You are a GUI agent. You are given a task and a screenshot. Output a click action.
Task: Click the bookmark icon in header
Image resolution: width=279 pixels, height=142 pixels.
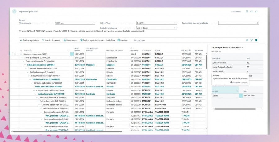point(247,11)
